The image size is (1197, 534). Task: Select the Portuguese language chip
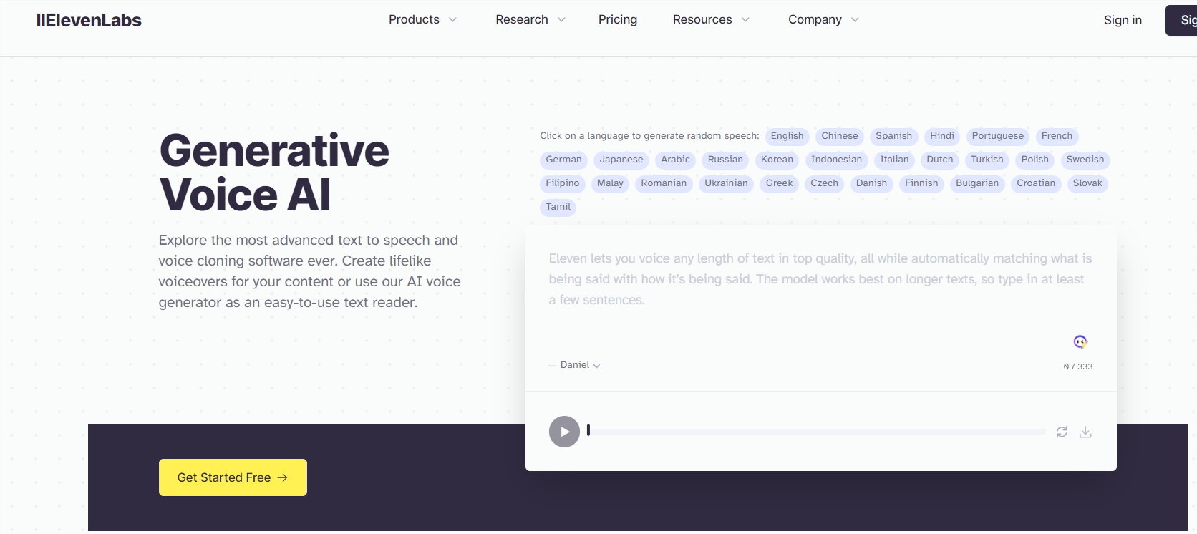point(997,136)
